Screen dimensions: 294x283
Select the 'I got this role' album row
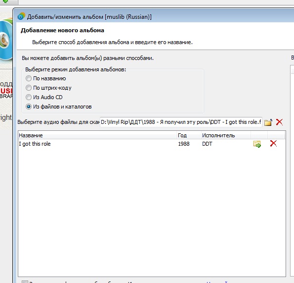pos(152,144)
